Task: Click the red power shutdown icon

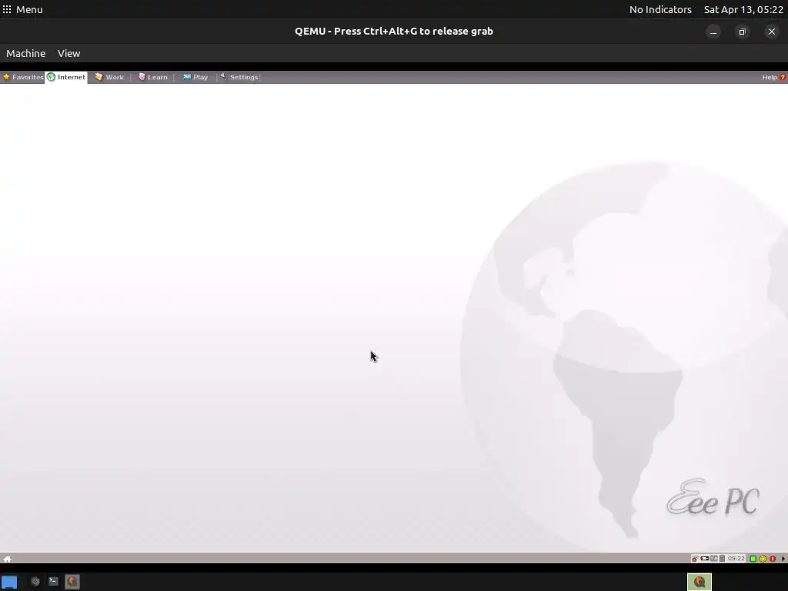Action: pos(773,559)
